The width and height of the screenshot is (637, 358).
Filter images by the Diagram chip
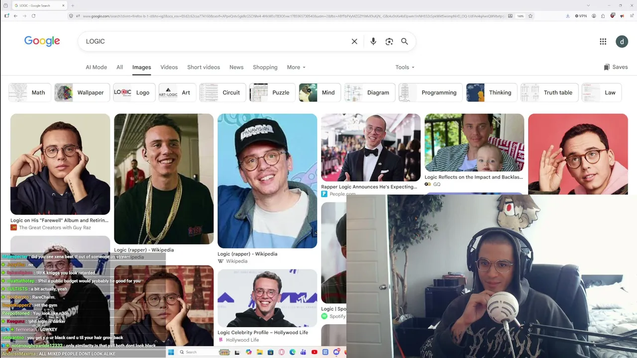(x=370, y=92)
